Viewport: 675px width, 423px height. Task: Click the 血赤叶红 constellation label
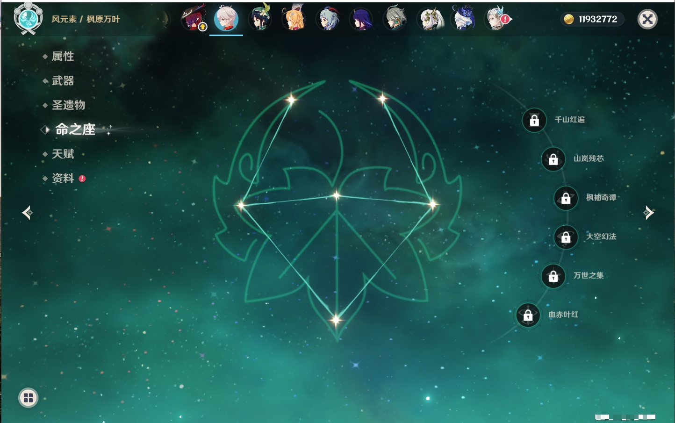pyautogui.click(x=563, y=315)
